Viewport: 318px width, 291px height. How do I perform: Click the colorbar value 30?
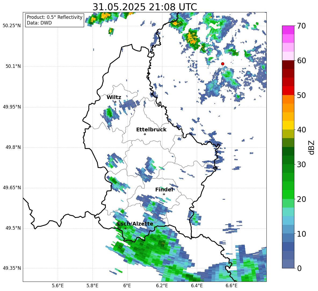click(301, 164)
